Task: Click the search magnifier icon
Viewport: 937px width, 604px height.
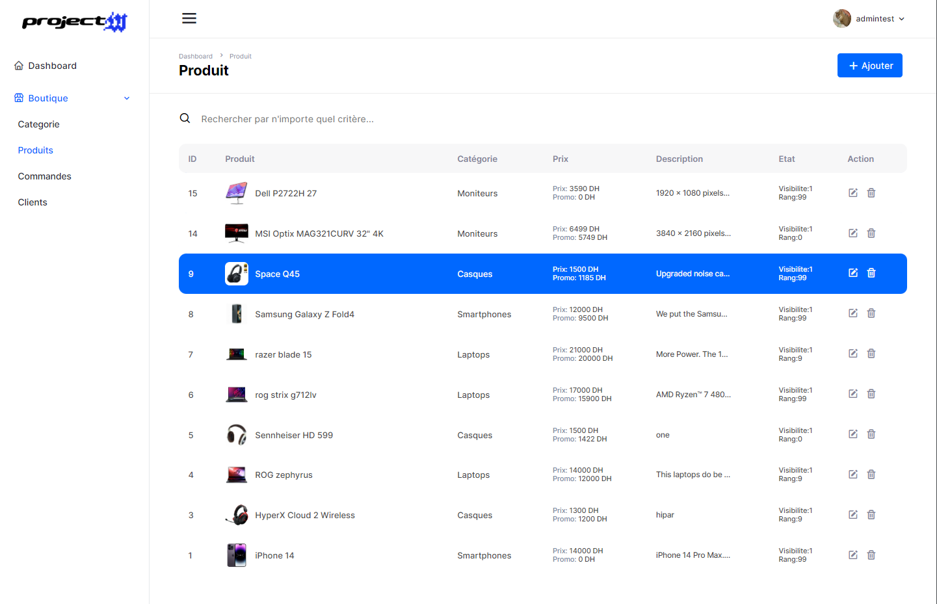Action: tap(185, 118)
